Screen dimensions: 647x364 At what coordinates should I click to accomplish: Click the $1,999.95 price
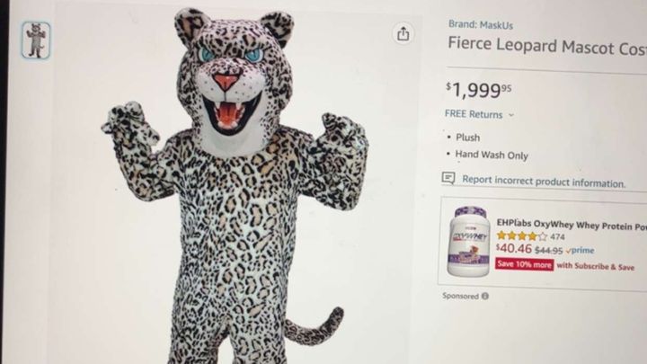[x=478, y=88]
